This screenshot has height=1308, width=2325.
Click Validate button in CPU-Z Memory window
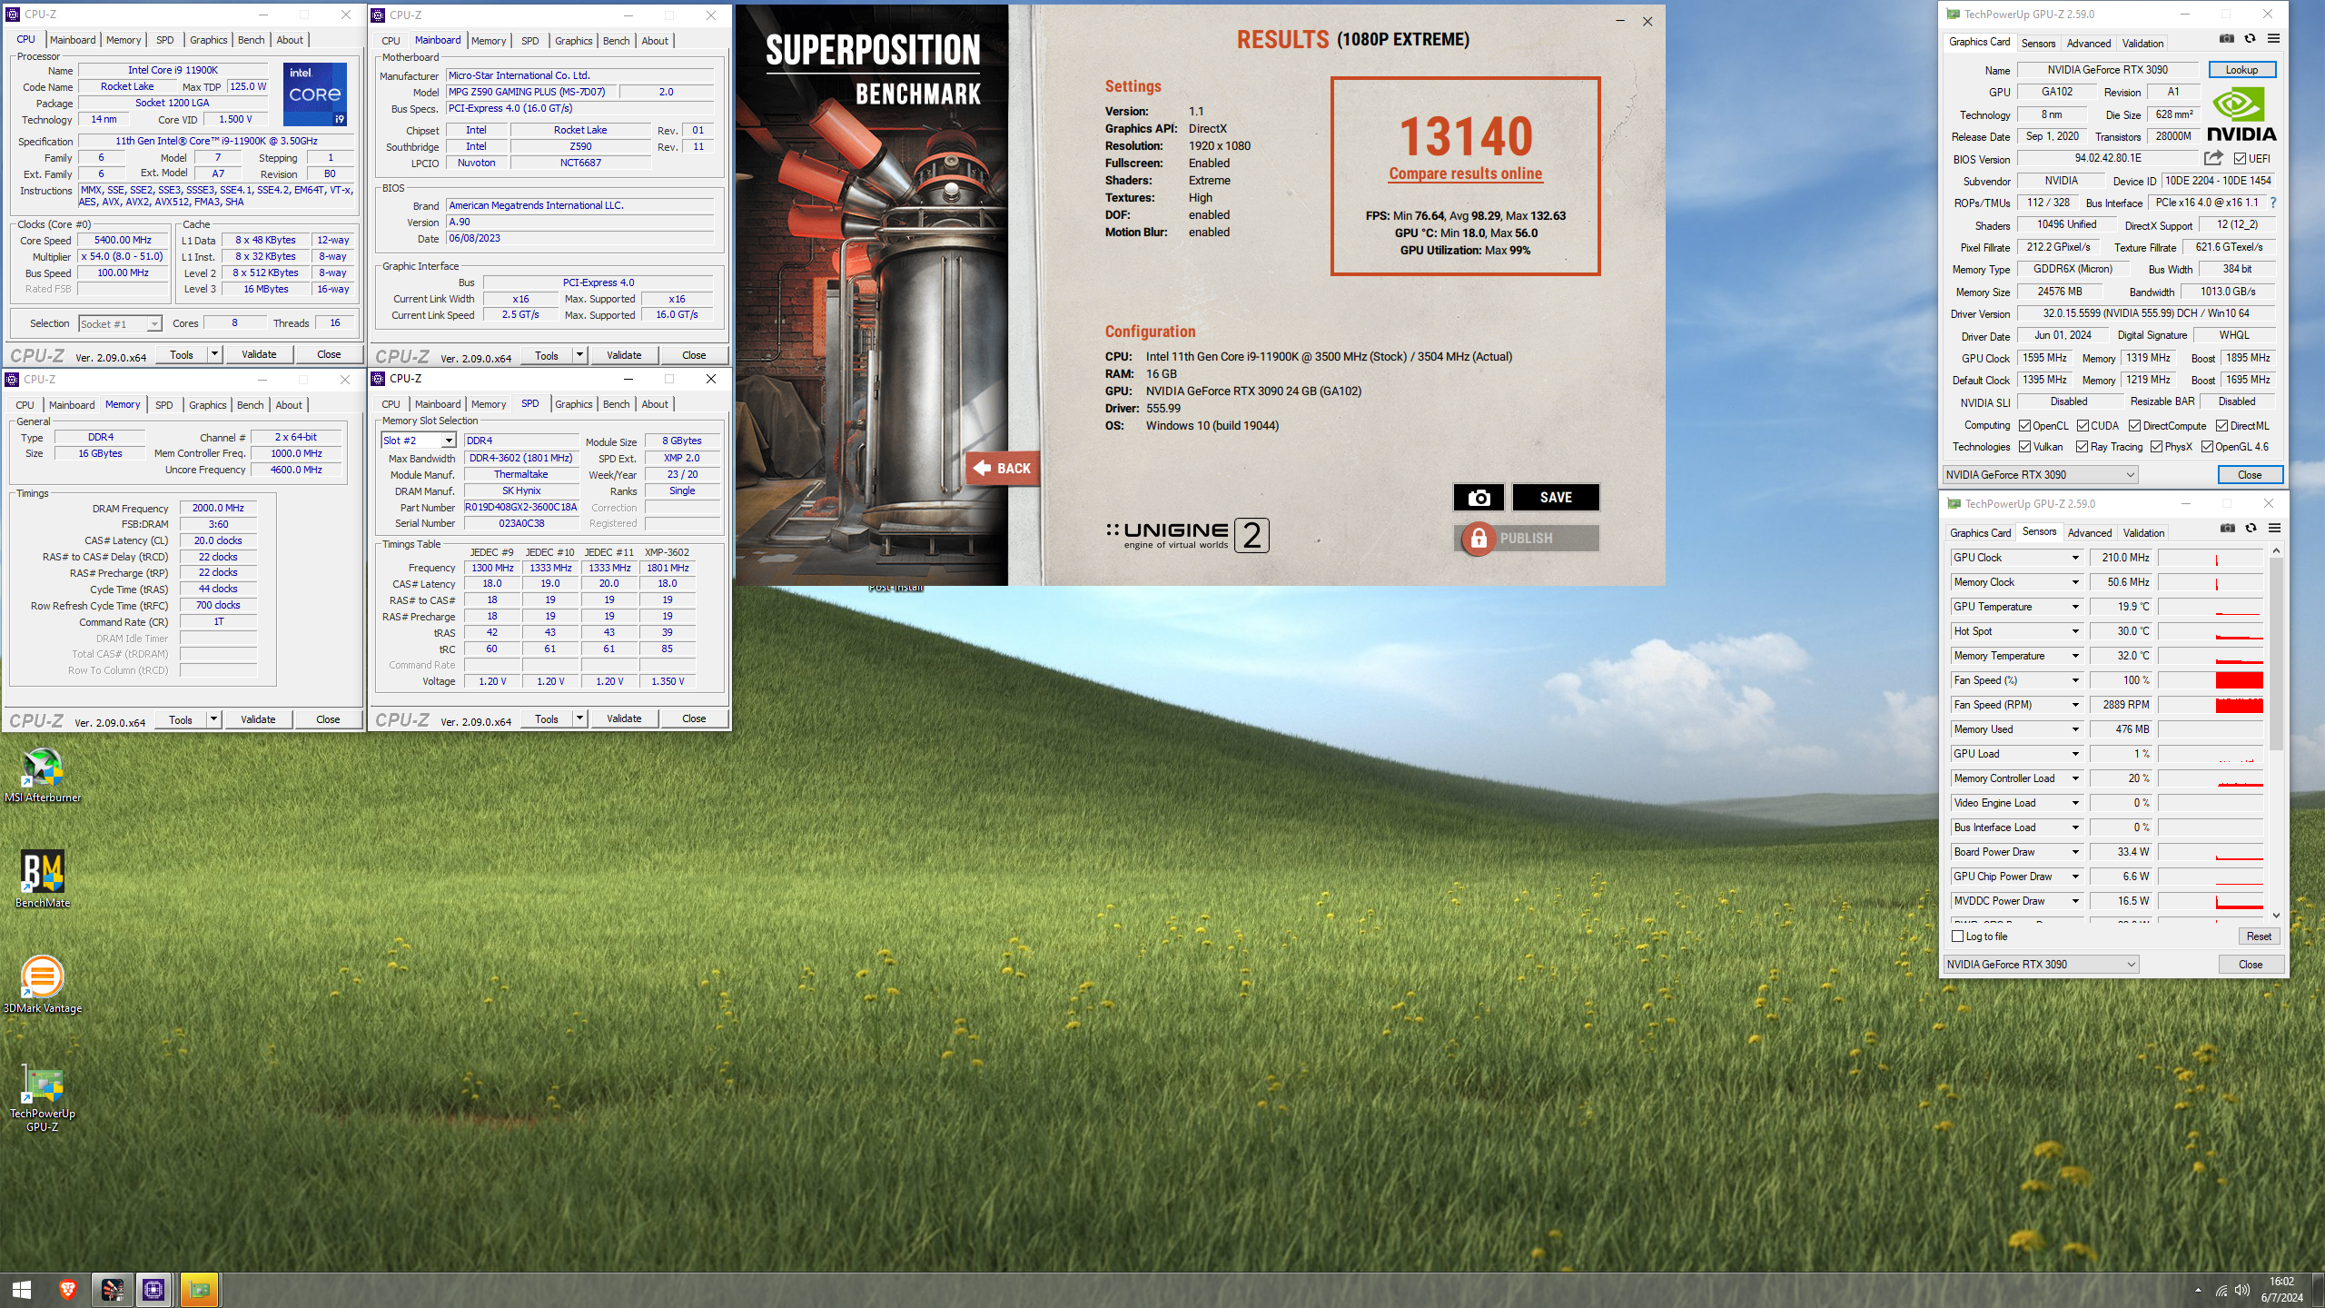[x=258, y=719]
